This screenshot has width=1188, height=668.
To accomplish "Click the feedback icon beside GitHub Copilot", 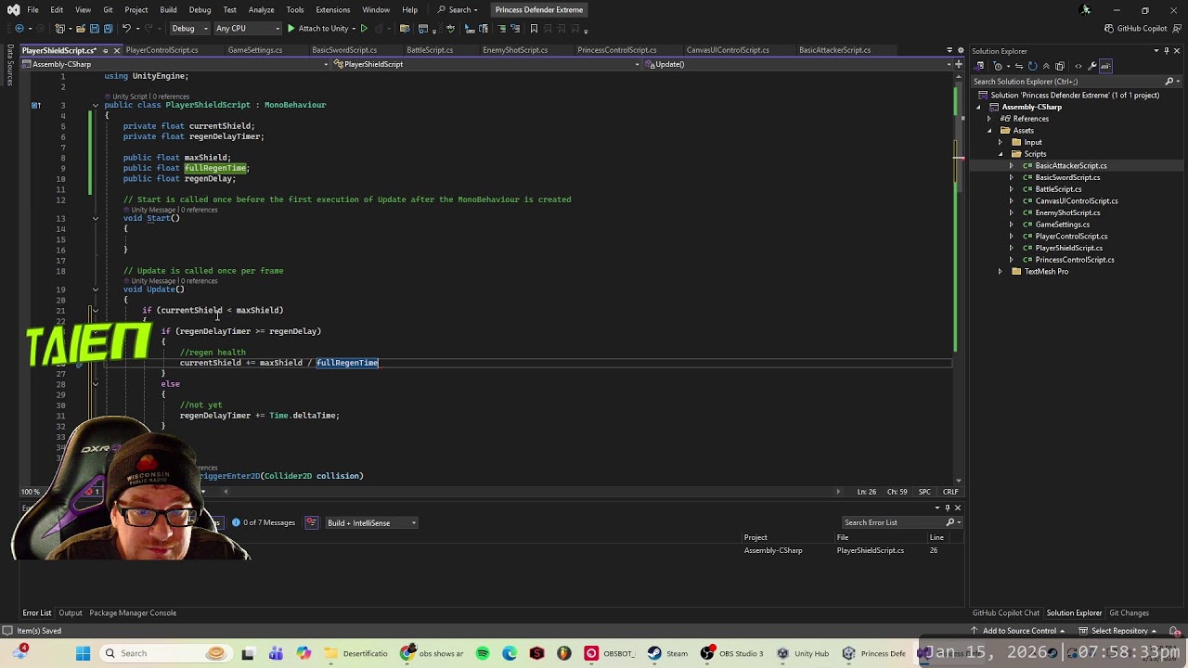I will pos(1178,29).
